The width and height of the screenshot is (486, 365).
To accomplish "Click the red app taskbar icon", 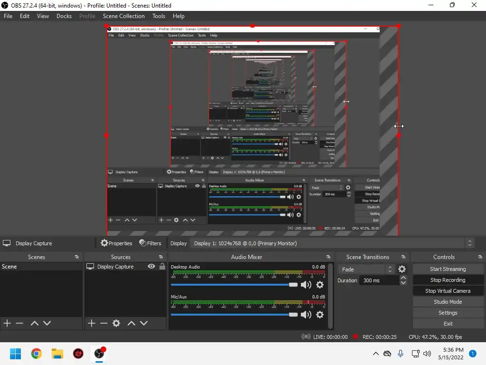I will click(78, 354).
